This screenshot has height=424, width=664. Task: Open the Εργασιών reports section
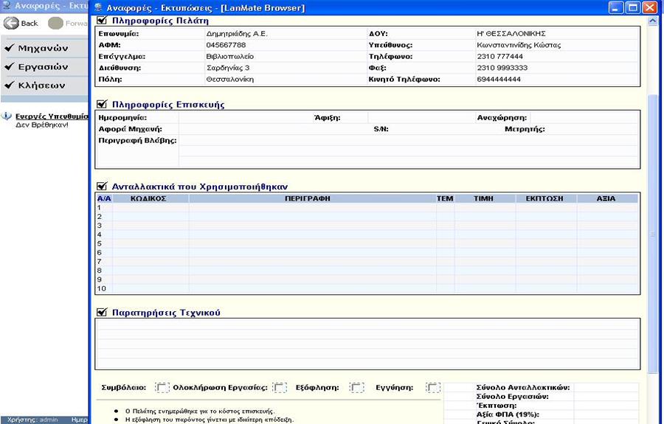[x=43, y=67]
